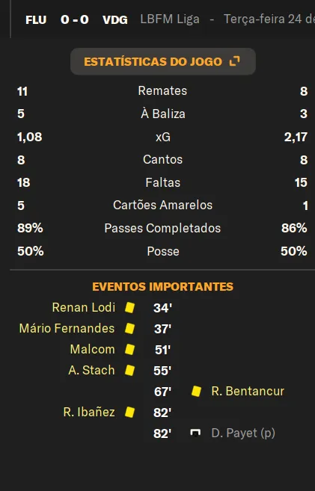
Task: Select player name Mário Fernandes
Action: point(67,329)
